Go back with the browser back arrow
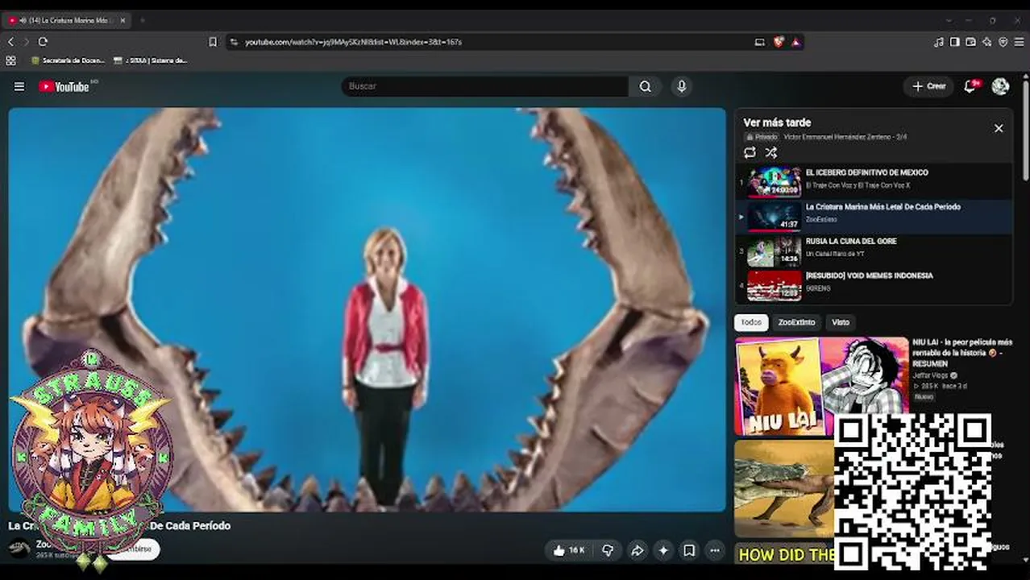This screenshot has width=1030, height=580. pyautogui.click(x=10, y=42)
